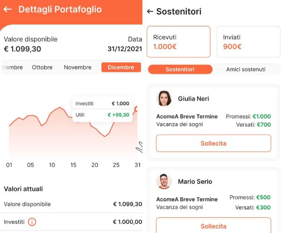Open Giulia Neri's profile photo
The image size is (284, 233).
pos(164,98)
